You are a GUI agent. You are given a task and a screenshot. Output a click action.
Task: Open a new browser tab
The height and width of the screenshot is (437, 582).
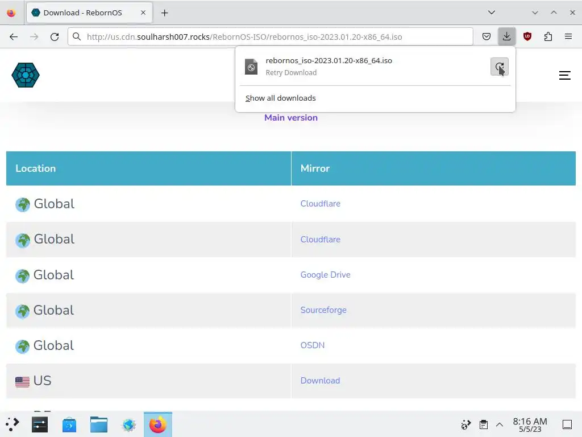(164, 13)
